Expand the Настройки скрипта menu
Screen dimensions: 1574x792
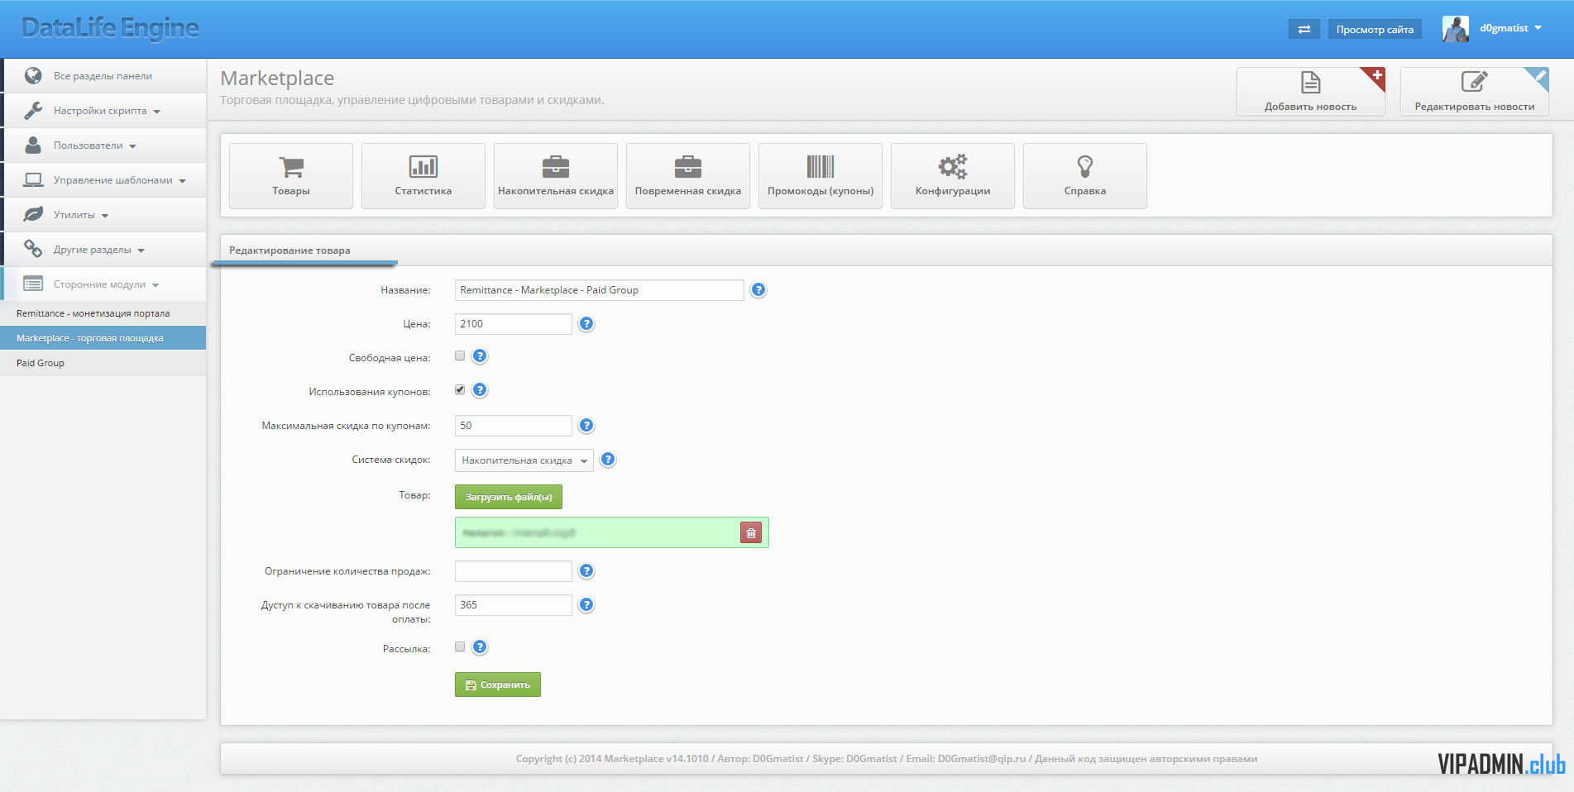pos(104,111)
